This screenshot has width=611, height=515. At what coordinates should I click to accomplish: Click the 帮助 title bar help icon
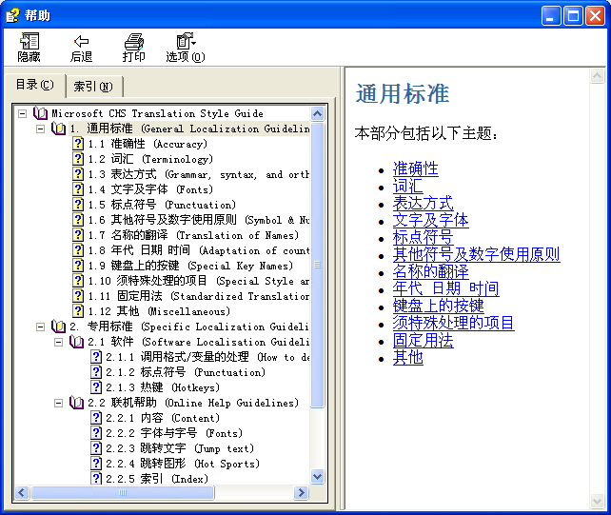click(x=12, y=15)
